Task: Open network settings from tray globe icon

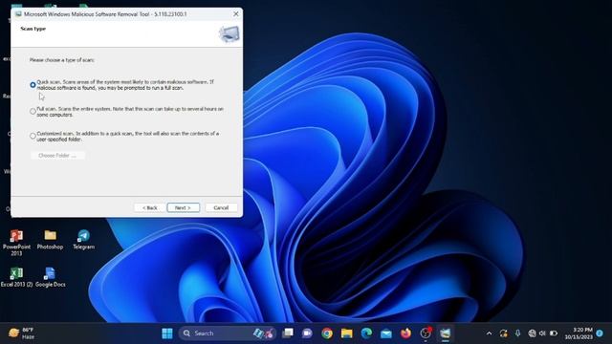Action: coord(532,333)
